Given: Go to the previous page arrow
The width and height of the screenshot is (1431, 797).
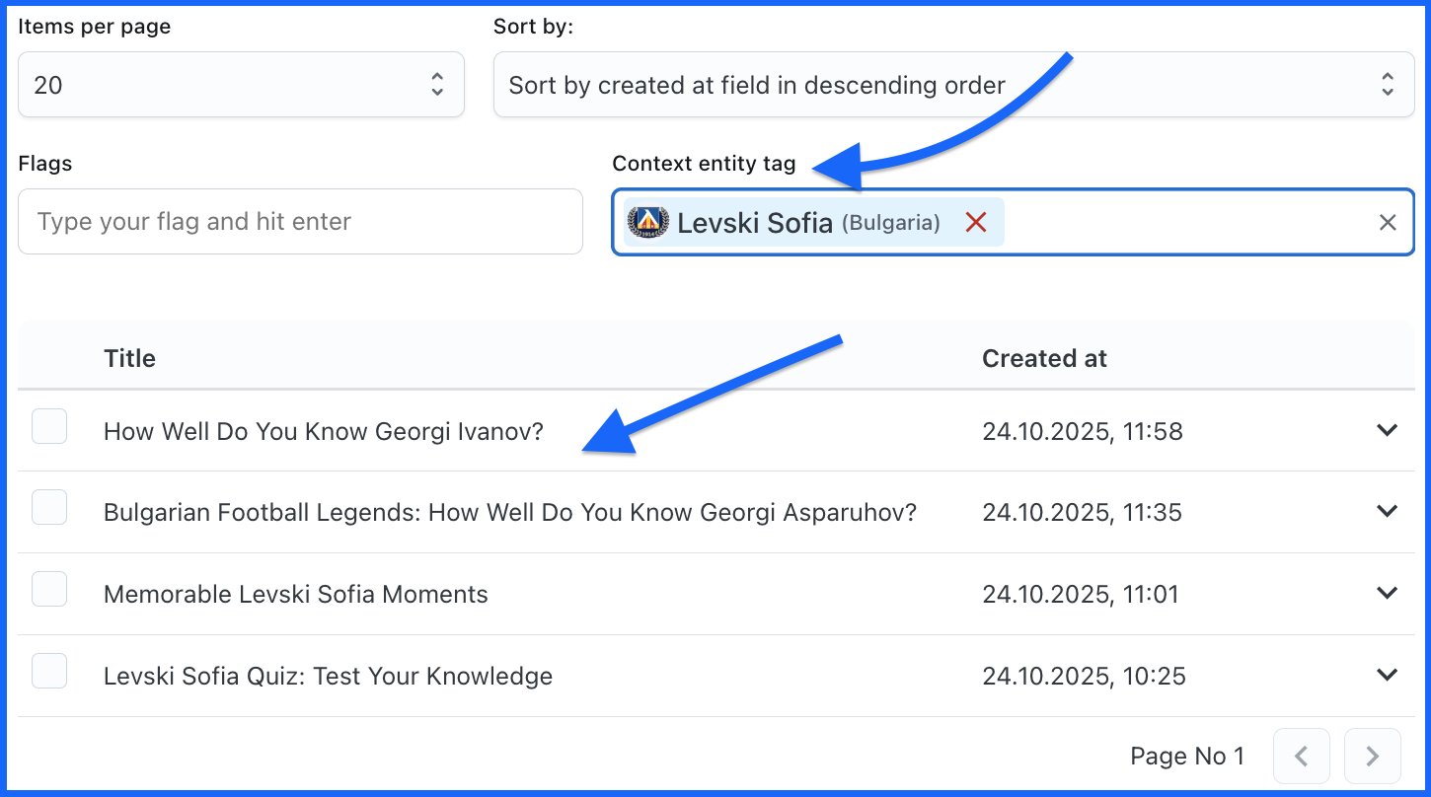Looking at the screenshot, I should pyautogui.click(x=1301, y=757).
